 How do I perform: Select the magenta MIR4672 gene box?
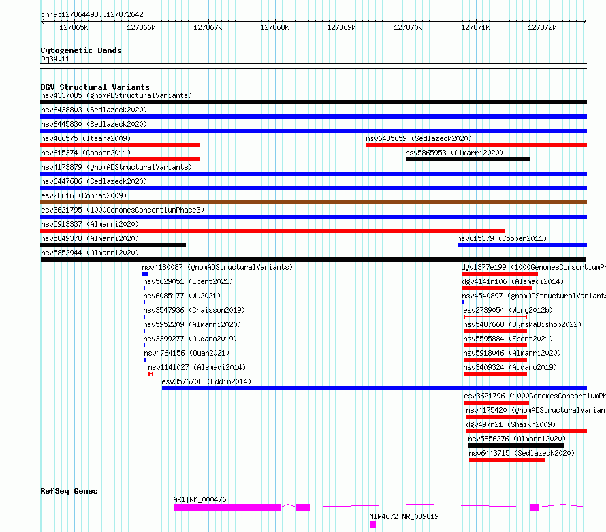pos(372,525)
